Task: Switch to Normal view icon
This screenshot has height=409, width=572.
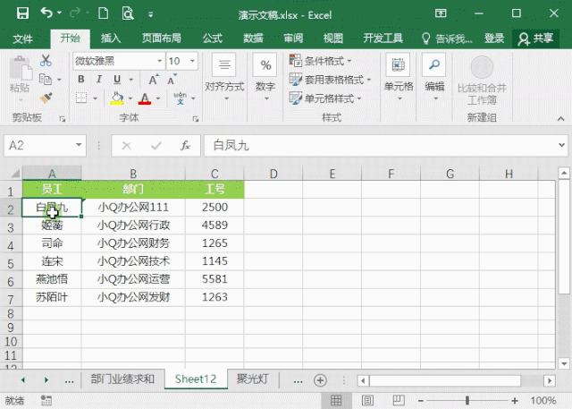Action: pos(336,400)
